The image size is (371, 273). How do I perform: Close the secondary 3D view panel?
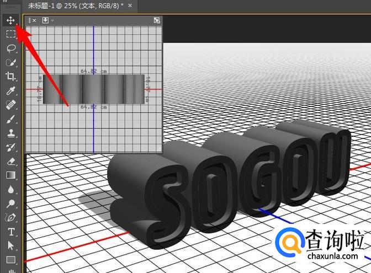pos(34,20)
